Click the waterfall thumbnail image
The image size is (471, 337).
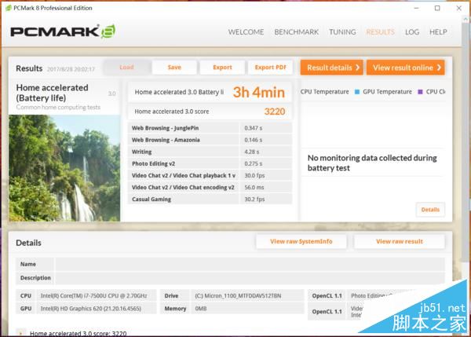pos(64,168)
